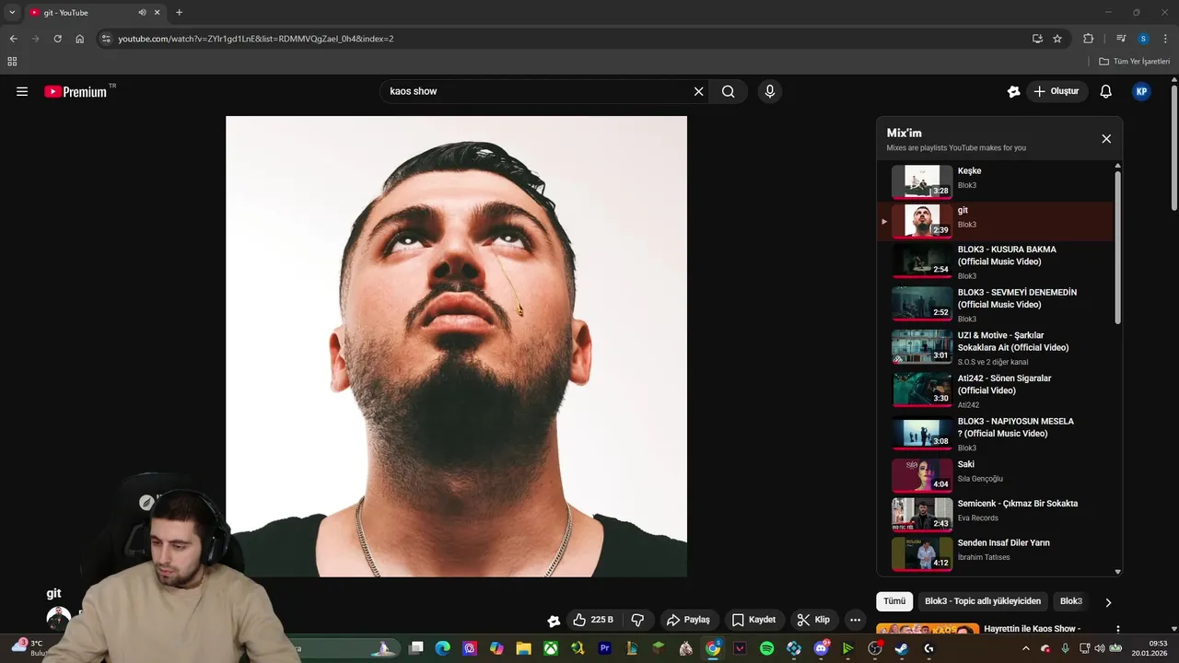Play Saki by Sıla Gençoğlu
1179x663 pixels.
[995, 475]
